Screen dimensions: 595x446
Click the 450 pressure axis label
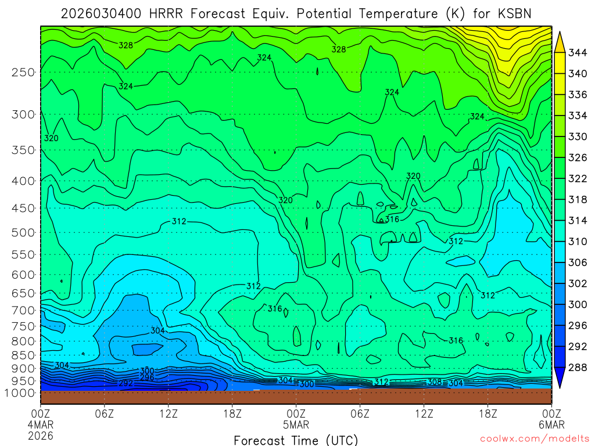click(x=23, y=208)
